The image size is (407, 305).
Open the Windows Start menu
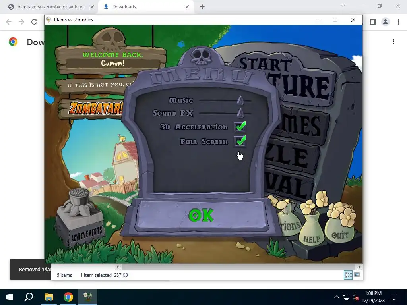pyautogui.click(x=10, y=297)
